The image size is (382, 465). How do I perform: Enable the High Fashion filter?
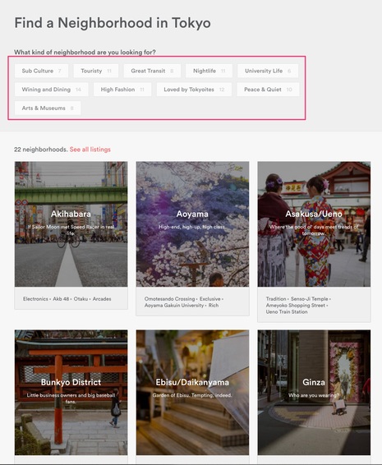(x=122, y=90)
